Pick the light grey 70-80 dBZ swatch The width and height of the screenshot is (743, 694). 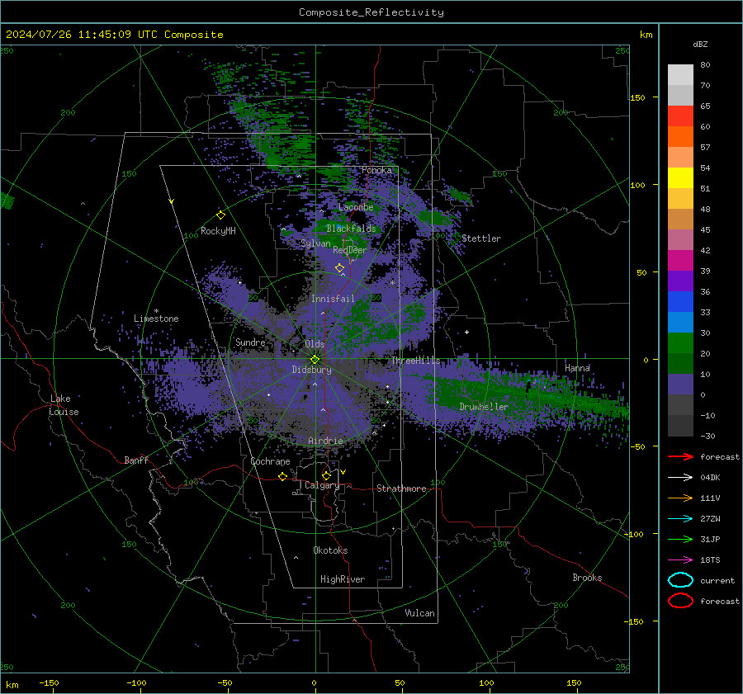tap(680, 75)
